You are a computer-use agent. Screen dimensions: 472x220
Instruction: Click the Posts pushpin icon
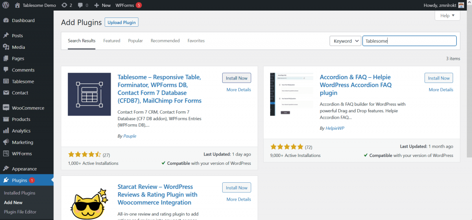(6, 35)
